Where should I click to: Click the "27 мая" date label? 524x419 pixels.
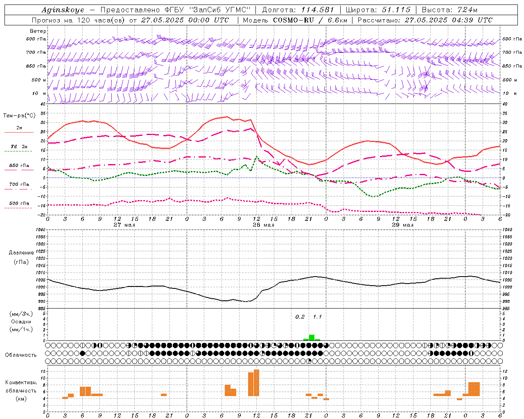pos(124,225)
